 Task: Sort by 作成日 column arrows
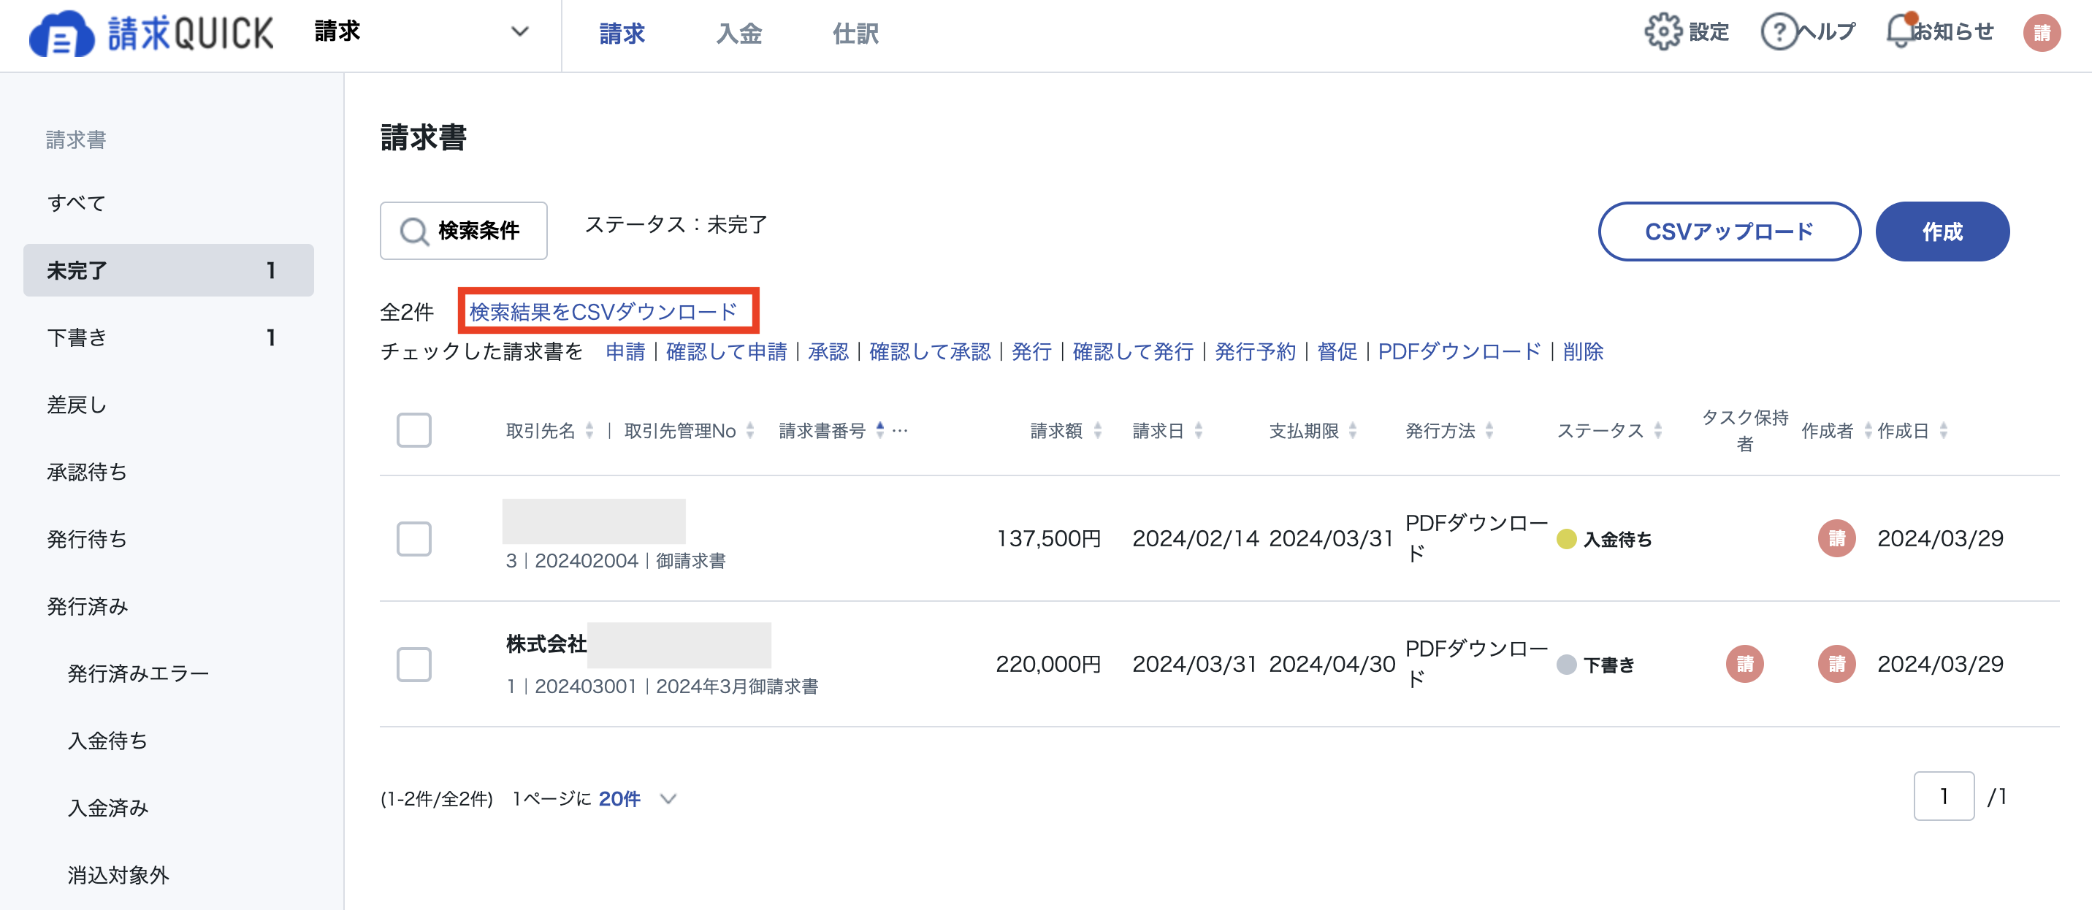coord(1942,430)
